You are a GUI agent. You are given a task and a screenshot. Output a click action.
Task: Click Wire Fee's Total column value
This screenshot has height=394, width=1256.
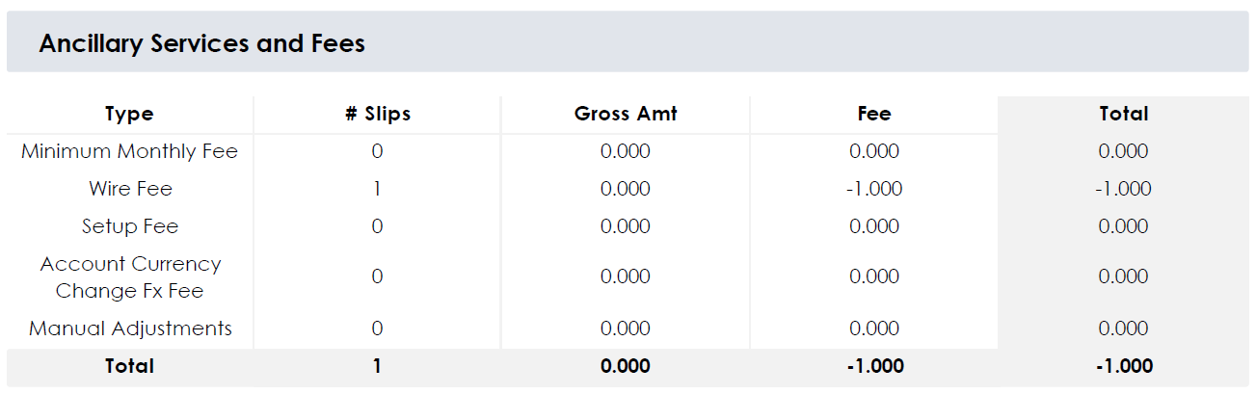[1123, 189]
